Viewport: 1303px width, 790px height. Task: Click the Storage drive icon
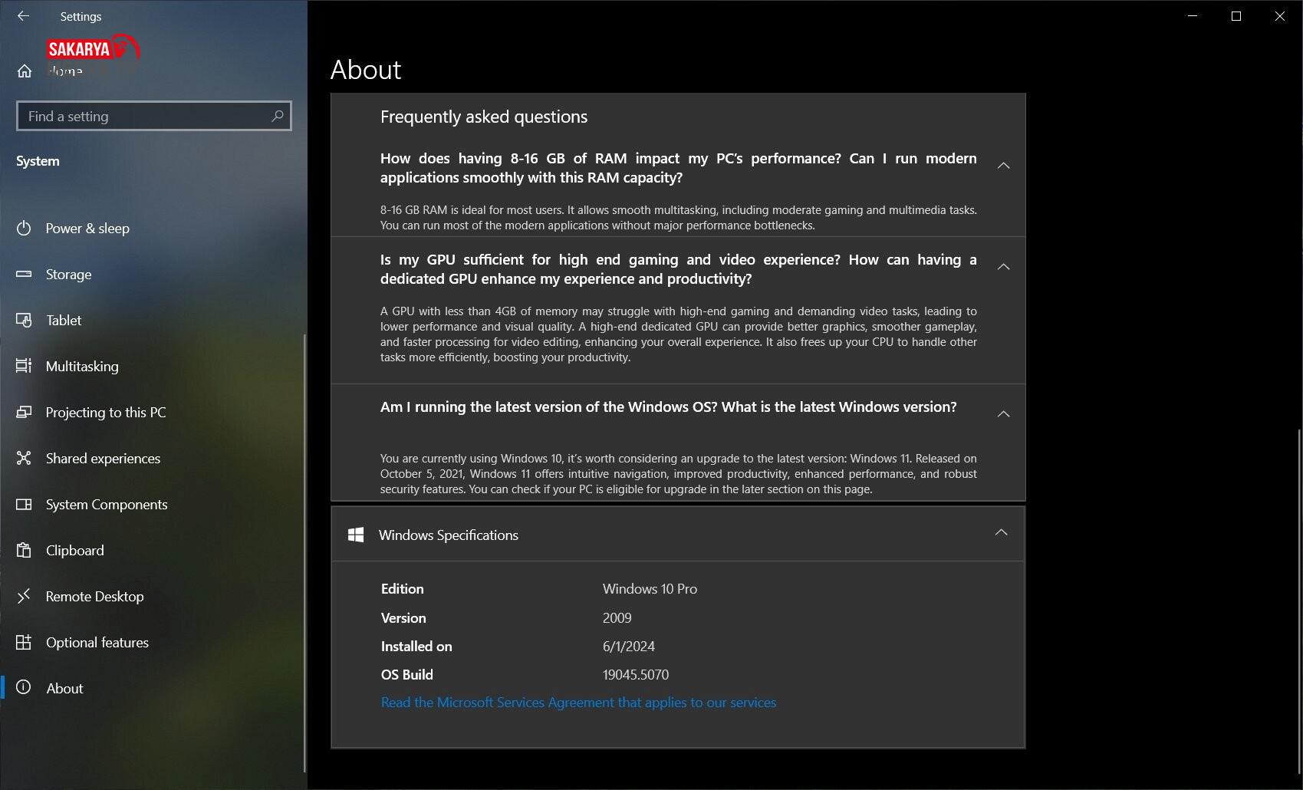coord(24,275)
